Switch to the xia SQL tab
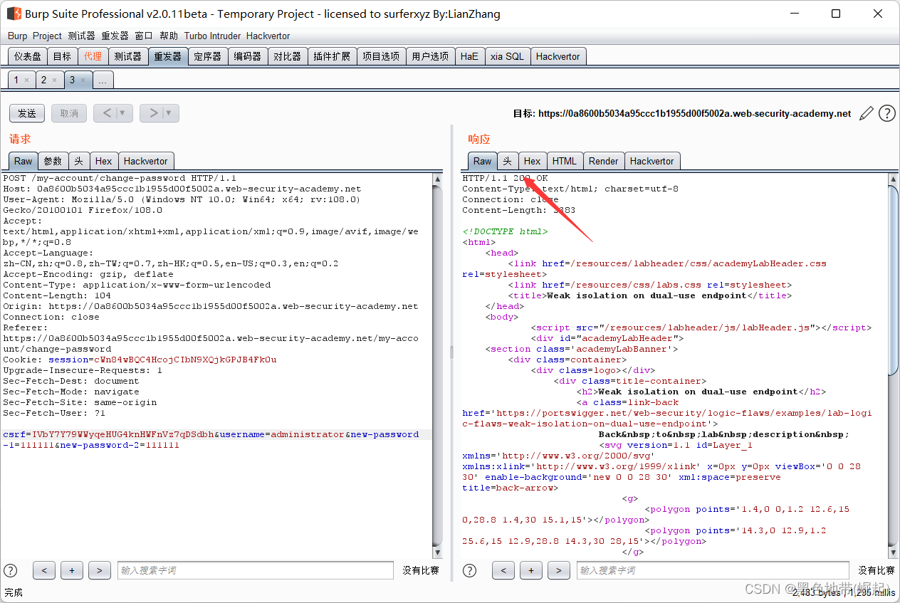This screenshot has width=900, height=603. 507,56
